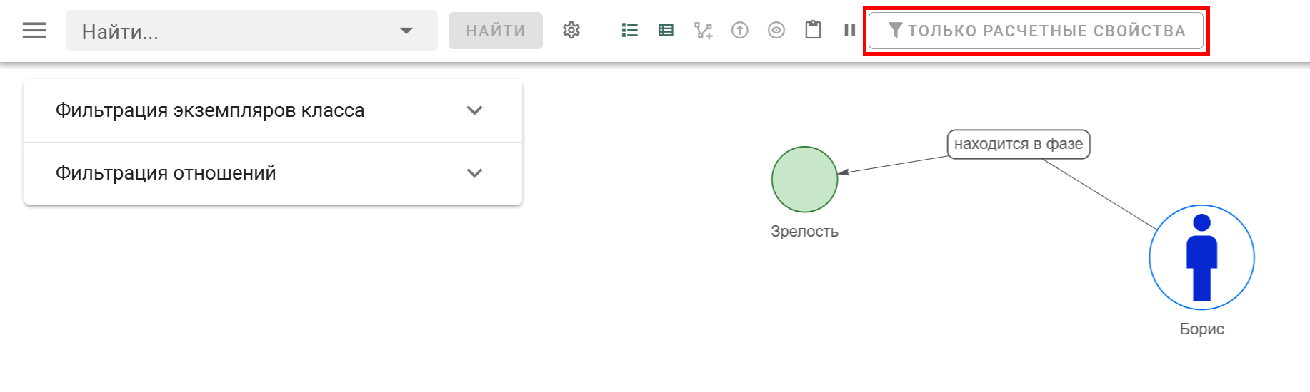The width and height of the screenshot is (1310, 392).
Task: Open the settings gear icon
Action: [571, 31]
